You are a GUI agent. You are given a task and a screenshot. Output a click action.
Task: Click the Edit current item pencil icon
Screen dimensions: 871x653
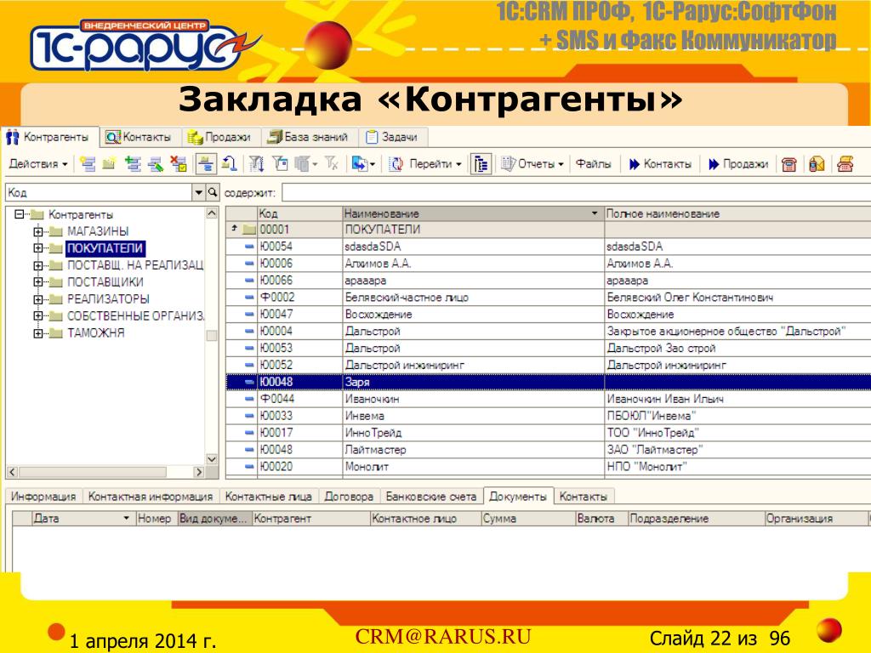[155, 164]
